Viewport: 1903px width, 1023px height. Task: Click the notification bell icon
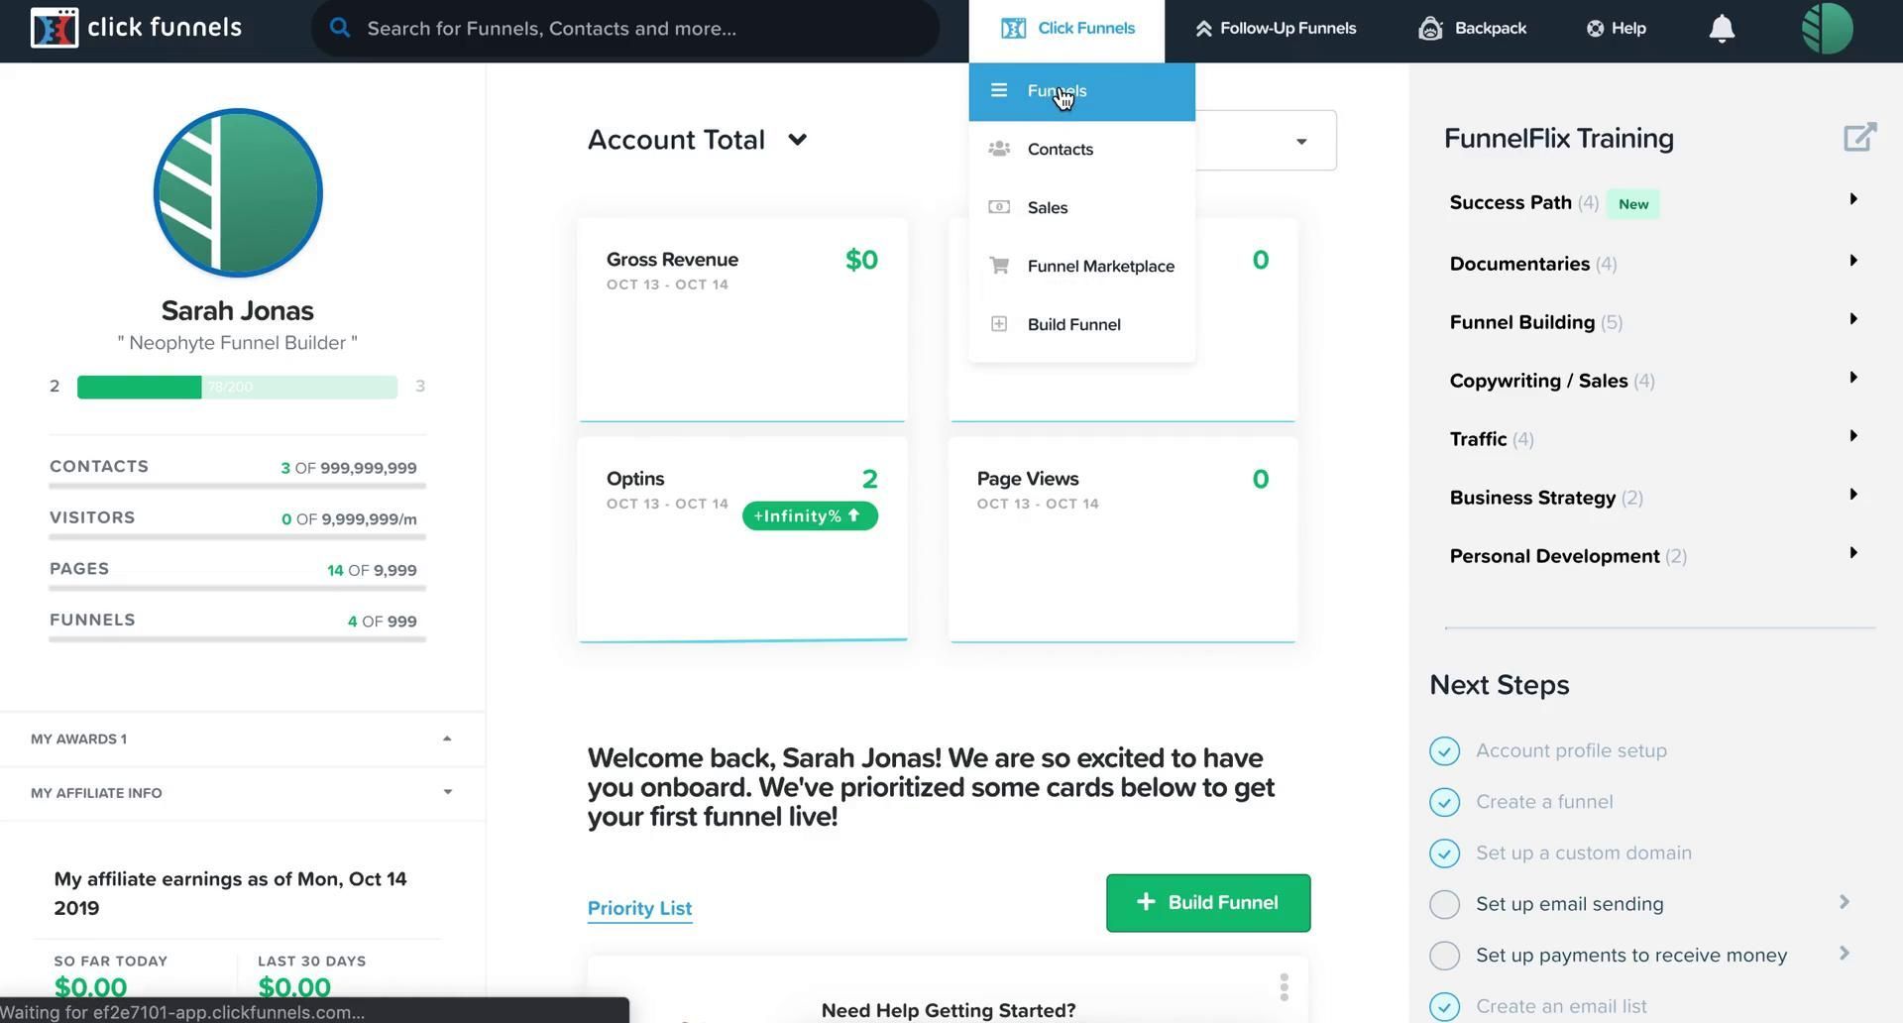1722,29
